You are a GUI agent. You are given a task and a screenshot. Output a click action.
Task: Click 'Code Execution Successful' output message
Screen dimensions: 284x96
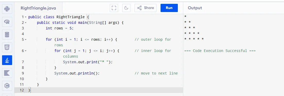click(x=220, y=51)
